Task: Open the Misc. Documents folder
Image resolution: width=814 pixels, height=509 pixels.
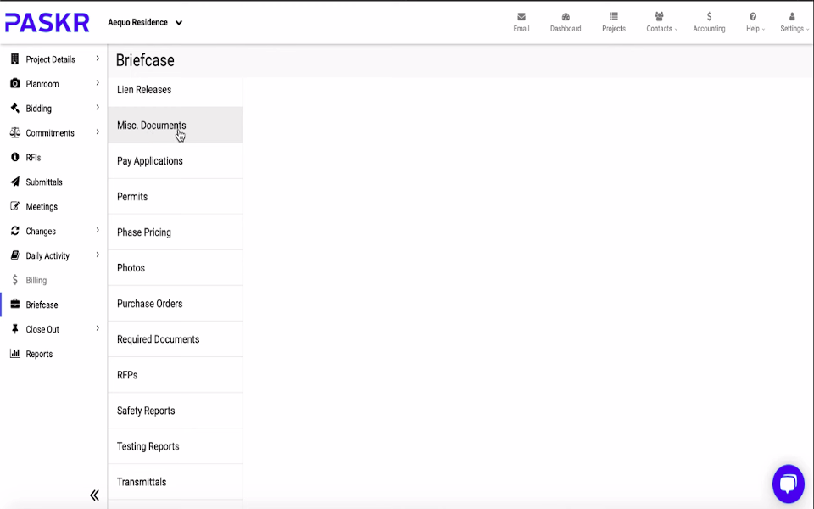Action: 175,126
